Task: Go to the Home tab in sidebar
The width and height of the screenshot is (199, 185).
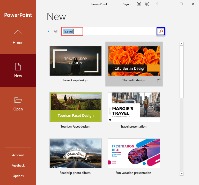Action: [x=18, y=37]
